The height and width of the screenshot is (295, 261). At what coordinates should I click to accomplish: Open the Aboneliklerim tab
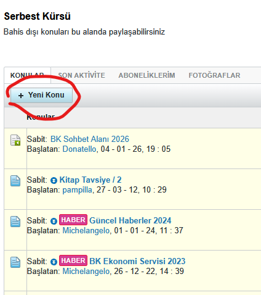[x=147, y=75]
